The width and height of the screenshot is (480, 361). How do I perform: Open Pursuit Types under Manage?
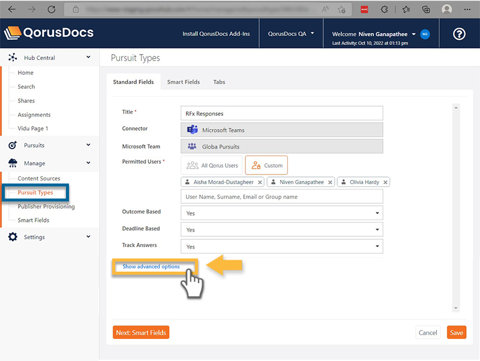point(35,192)
